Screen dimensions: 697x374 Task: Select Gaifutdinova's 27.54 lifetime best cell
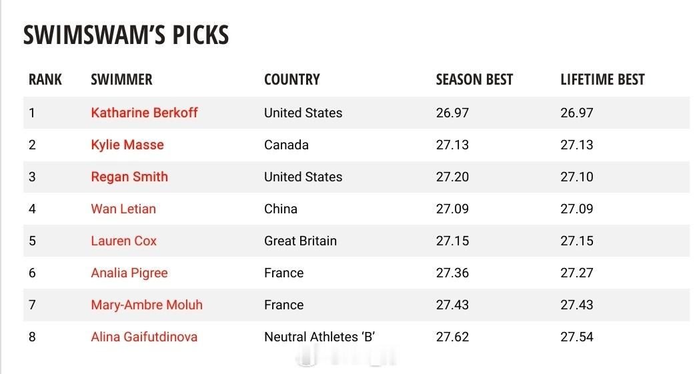click(576, 337)
